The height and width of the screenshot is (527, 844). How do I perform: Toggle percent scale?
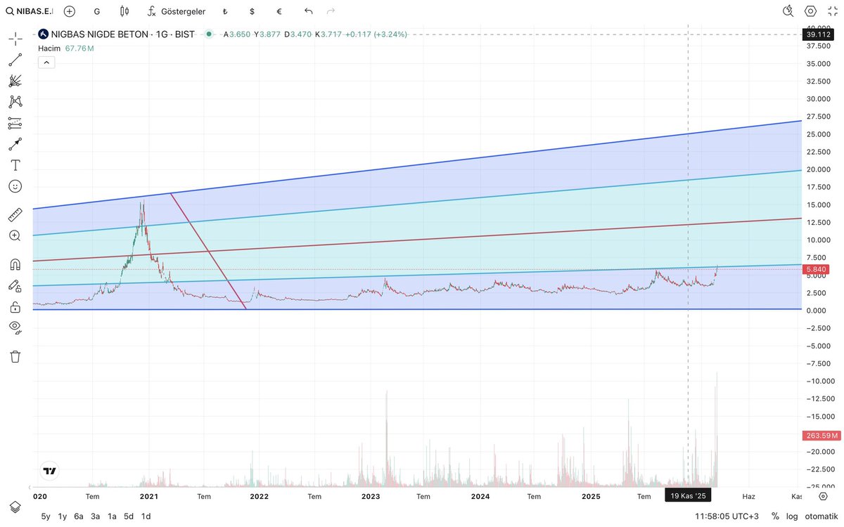[x=775, y=516]
